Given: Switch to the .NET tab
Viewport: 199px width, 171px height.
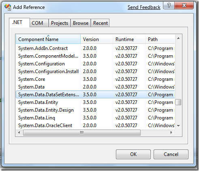Looking at the screenshot, I should tap(19, 22).
